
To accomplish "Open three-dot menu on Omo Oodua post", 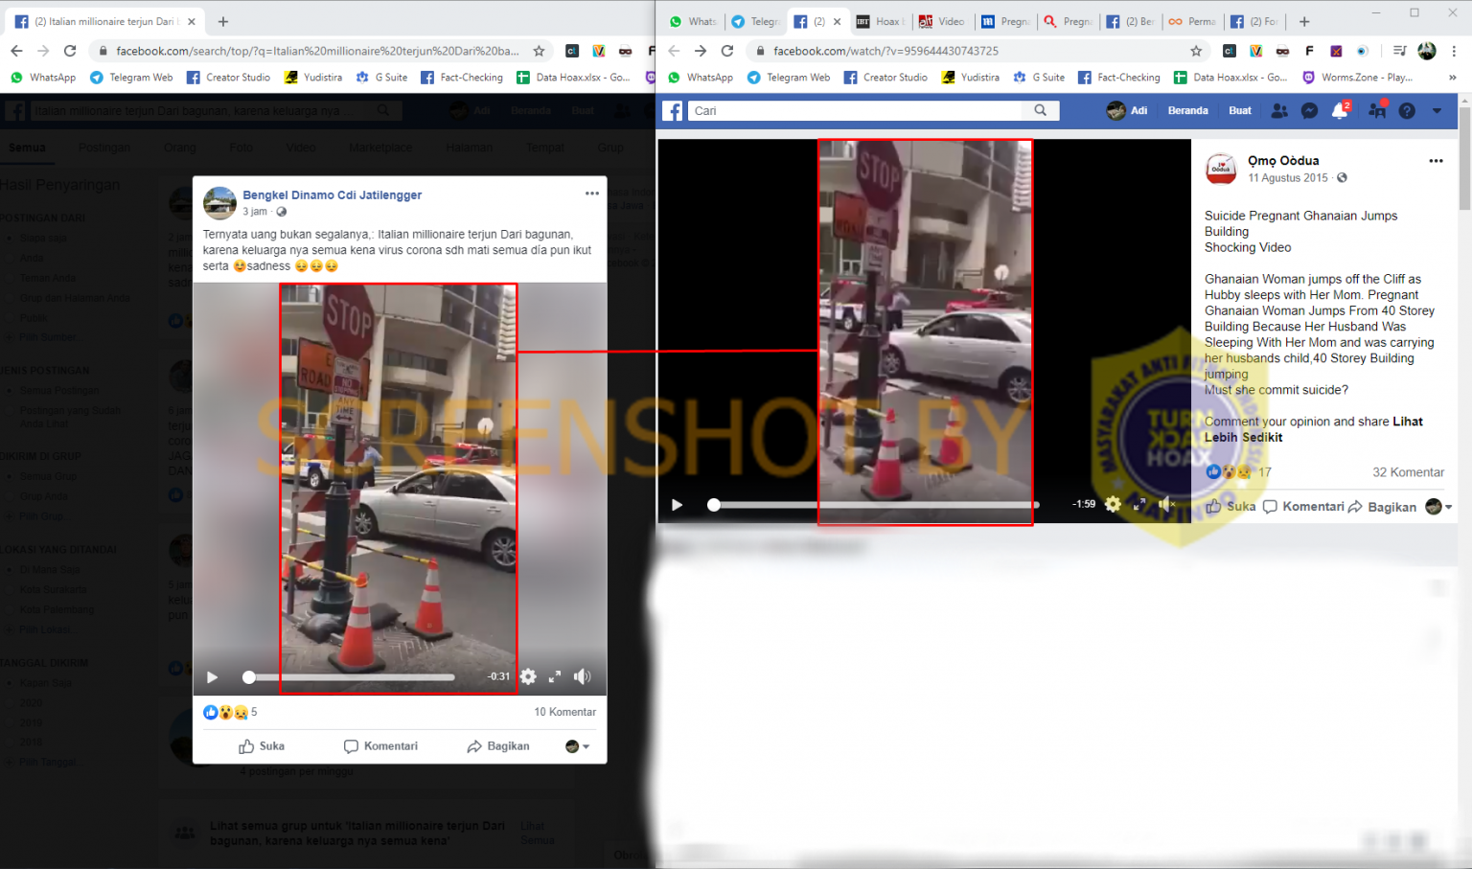I will tap(1436, 161).
